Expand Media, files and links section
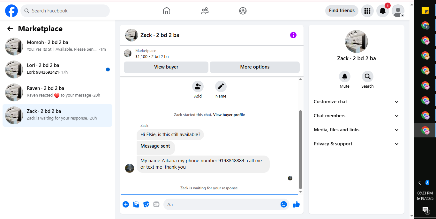Screen dimensions: 436x219 pyautogui.click(x=357, y=130)
